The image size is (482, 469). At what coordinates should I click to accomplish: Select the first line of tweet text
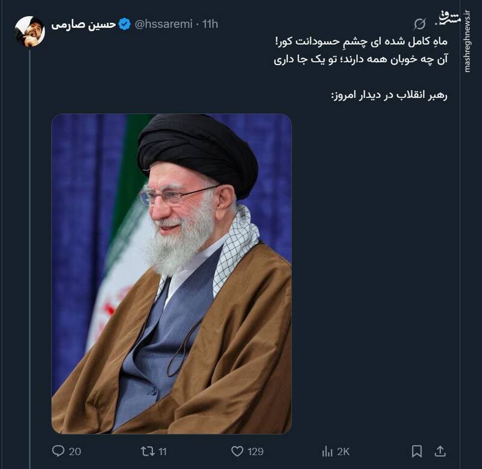coord(361,41)
